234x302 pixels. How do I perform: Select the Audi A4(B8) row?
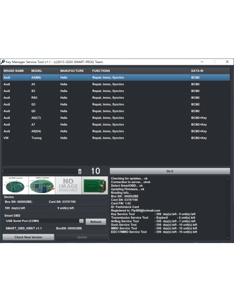coord(116,78)
